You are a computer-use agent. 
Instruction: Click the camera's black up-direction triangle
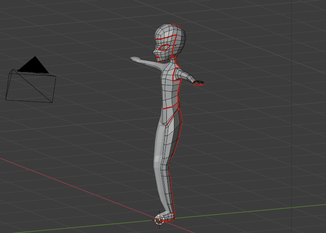click(33, 65)
